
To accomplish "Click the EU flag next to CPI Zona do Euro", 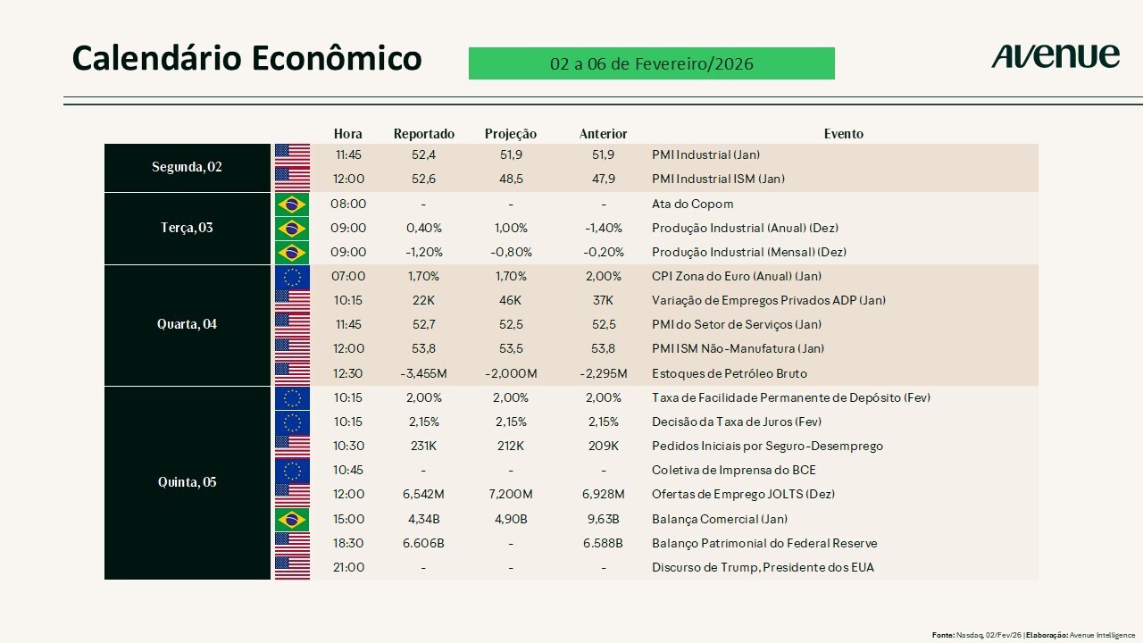I will click(292, 277).
